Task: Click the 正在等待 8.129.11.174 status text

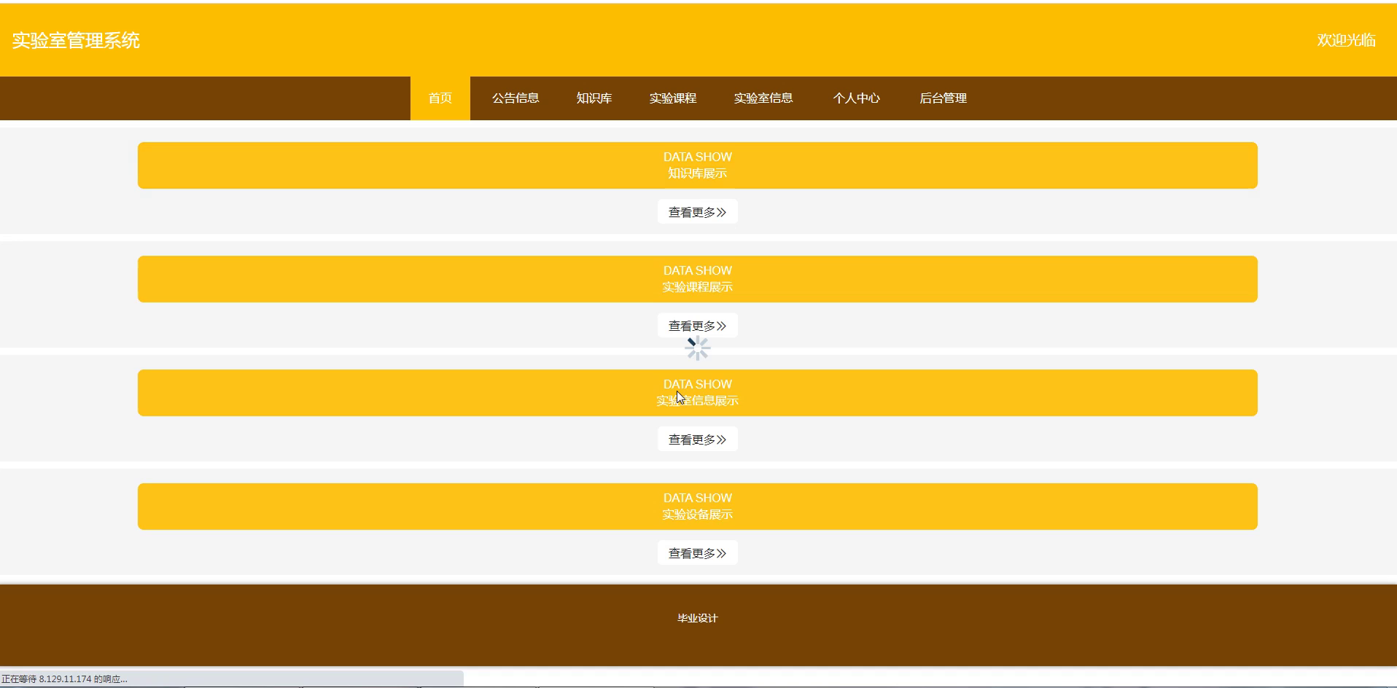Action: [x=64, y=679]
